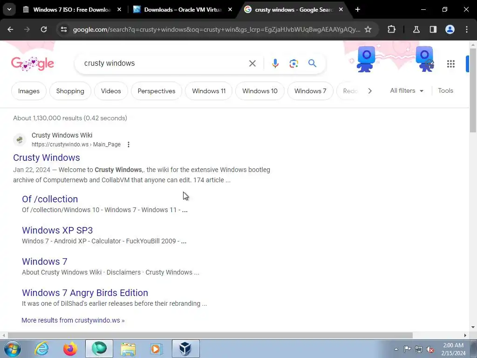This screenshot has width=477, height=358.
Task: Click the vertical scrollbar thumb
Action: point(473,90)
